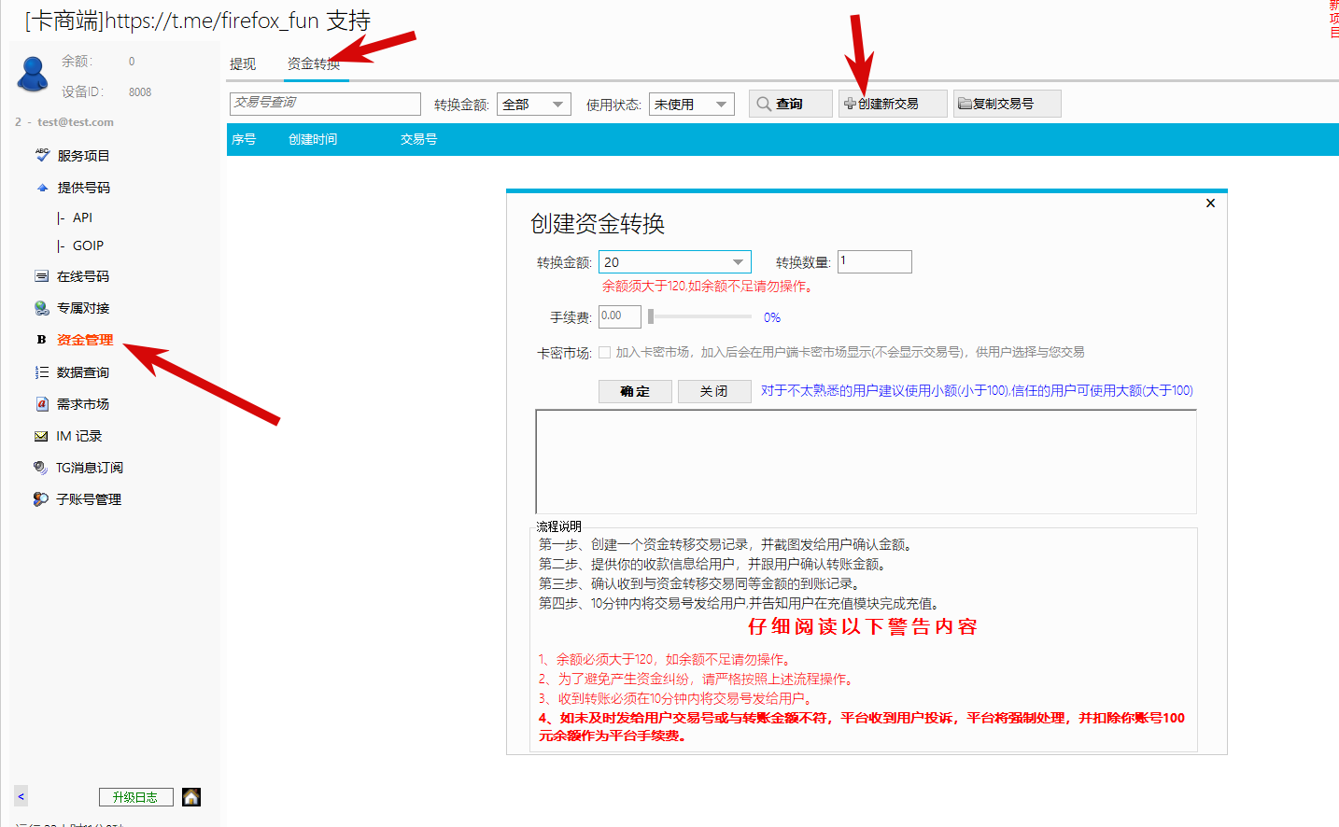This screenshot has width=1339, height=827.
Task: Click the 转换数量 input field
Action: click(874, 261)
